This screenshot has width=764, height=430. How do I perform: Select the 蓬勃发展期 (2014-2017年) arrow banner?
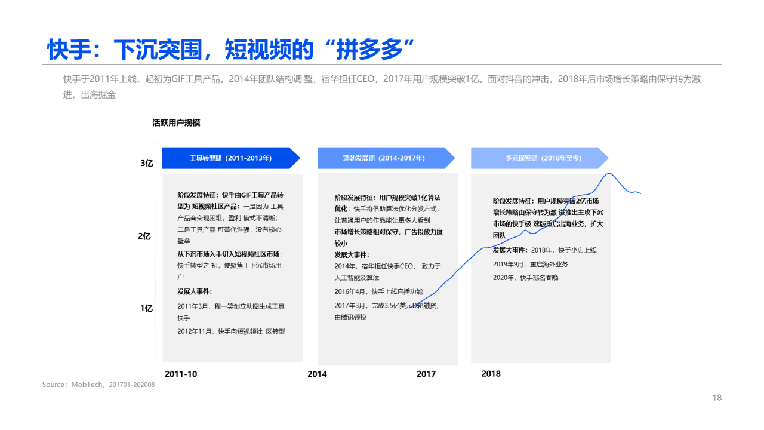(386, 158)
